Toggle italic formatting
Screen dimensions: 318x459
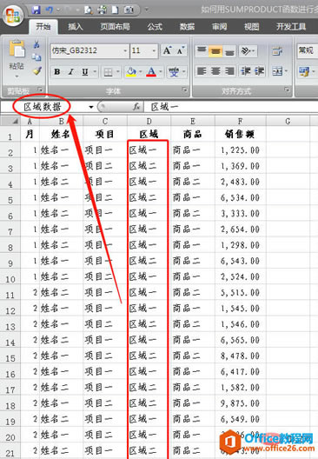point(70,71)
